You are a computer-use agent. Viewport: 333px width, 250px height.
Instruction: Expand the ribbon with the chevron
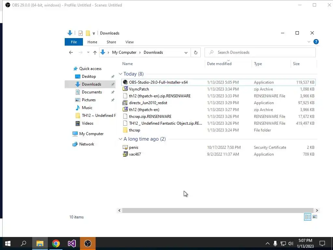[x=309, y=42]
